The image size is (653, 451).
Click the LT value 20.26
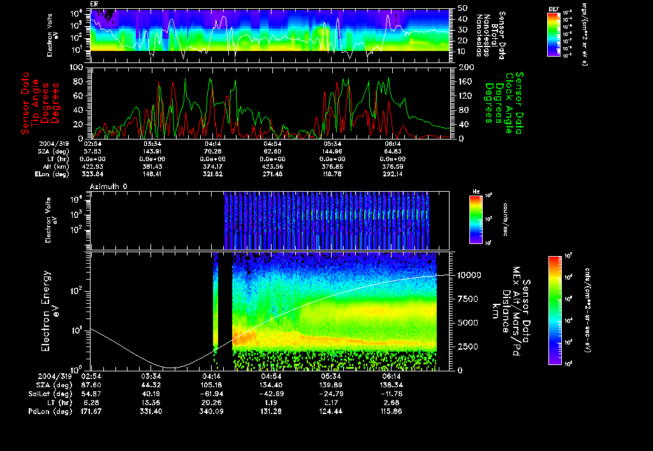212,403
